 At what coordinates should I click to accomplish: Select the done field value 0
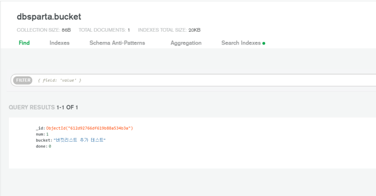click(50, 146)
